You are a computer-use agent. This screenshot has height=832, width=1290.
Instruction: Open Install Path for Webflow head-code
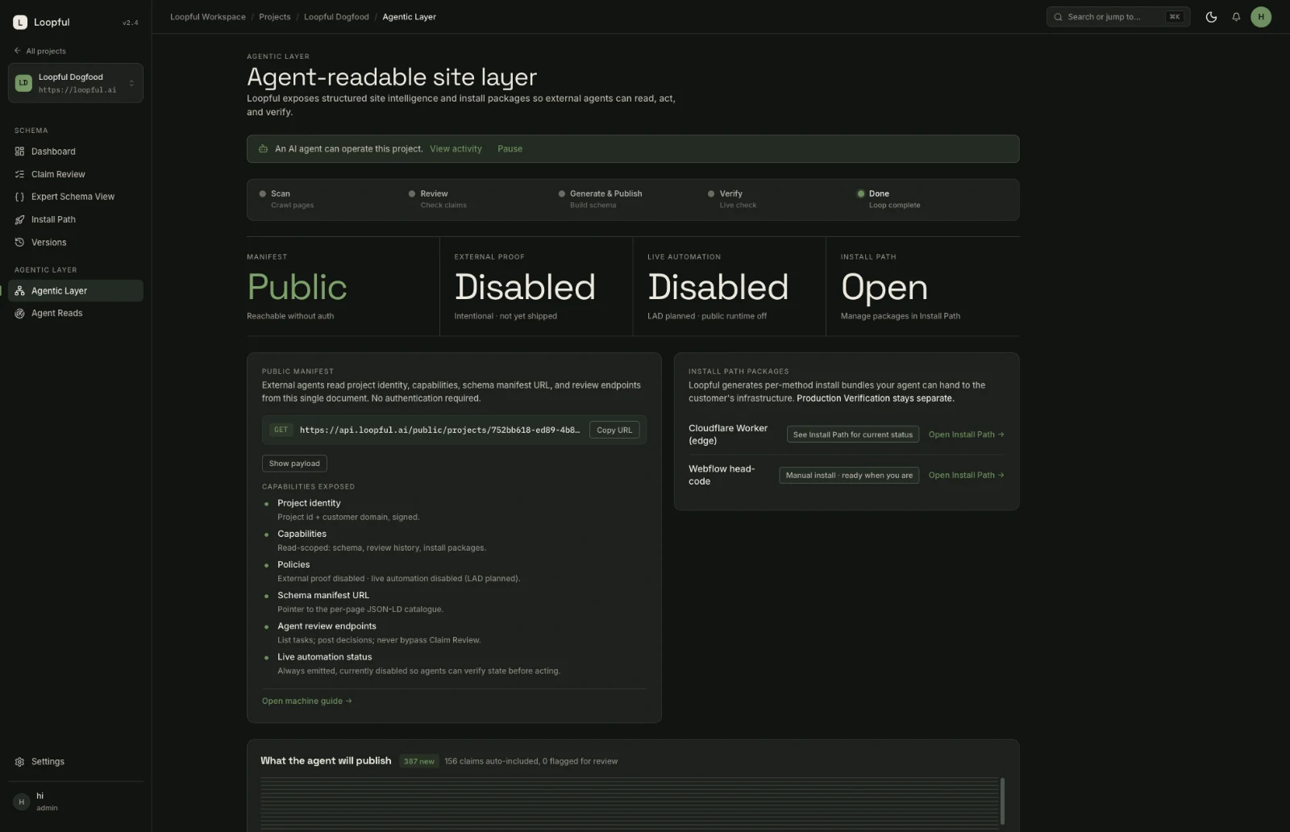(966, 476)
